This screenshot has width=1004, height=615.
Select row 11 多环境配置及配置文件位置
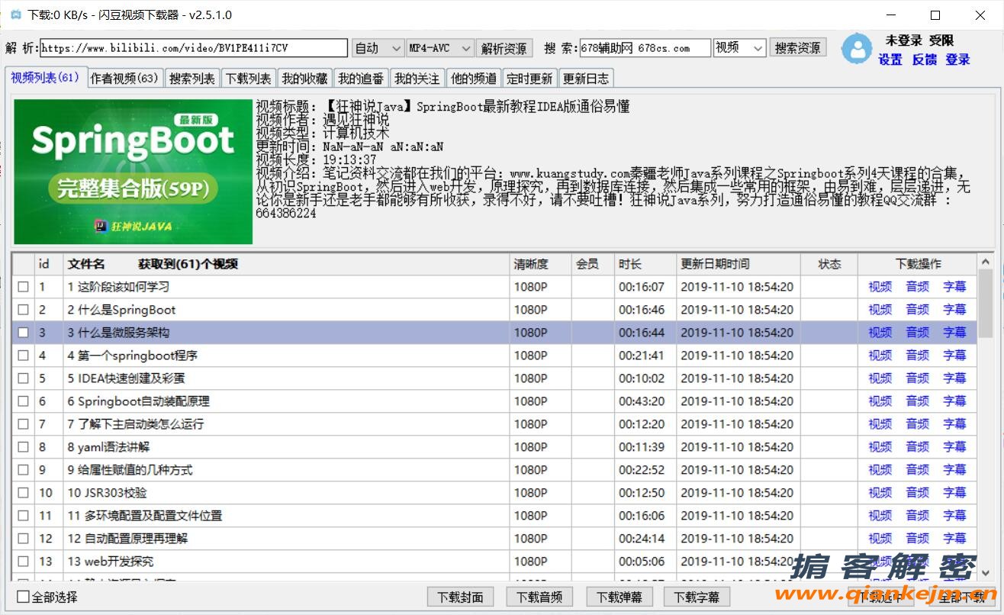[x=494, y=516]
